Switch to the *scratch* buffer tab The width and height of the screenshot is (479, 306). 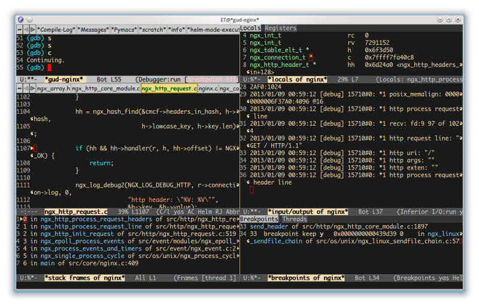click(153, 29)
